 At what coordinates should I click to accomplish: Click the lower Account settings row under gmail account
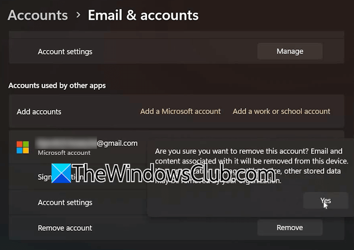pyautogui.click(x=78, y=203)
